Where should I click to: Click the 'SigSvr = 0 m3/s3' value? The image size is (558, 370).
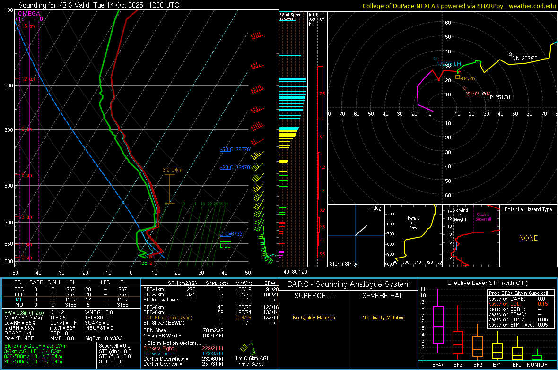(104, 339)
